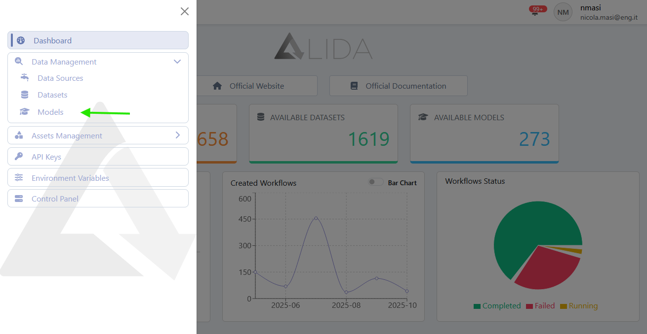Open the Control Panel menu item
This screenshot has width=647, height=334.
(98, 199)
